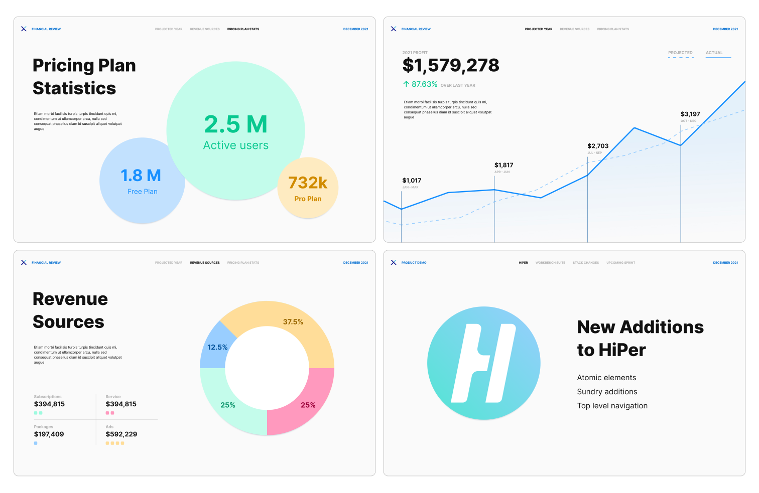
Task: Click the Pricing Plan Statistics heading
Action: [84, 77]
